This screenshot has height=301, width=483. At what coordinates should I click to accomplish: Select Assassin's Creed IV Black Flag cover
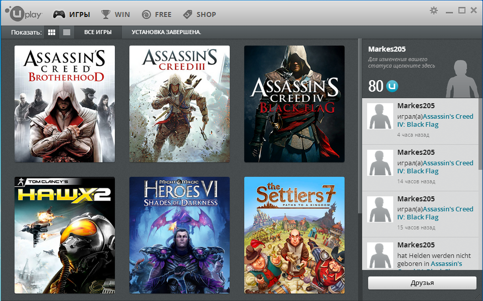[x=294, y=104]
